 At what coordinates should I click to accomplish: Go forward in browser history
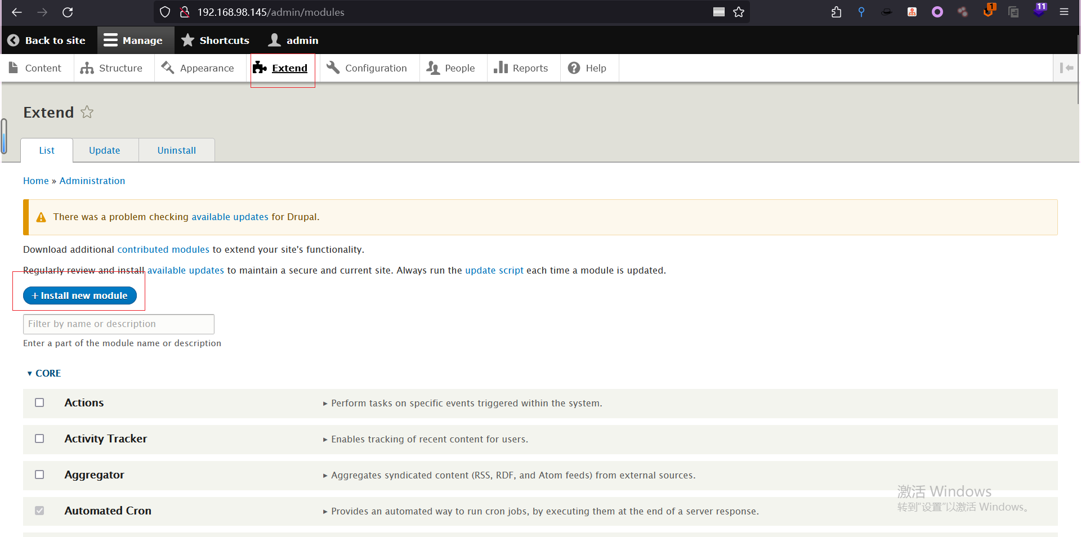point(42,12)
